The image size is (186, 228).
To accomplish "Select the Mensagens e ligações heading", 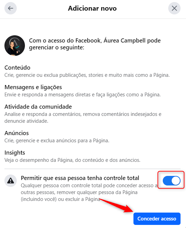I will click(x=33, y=87).
